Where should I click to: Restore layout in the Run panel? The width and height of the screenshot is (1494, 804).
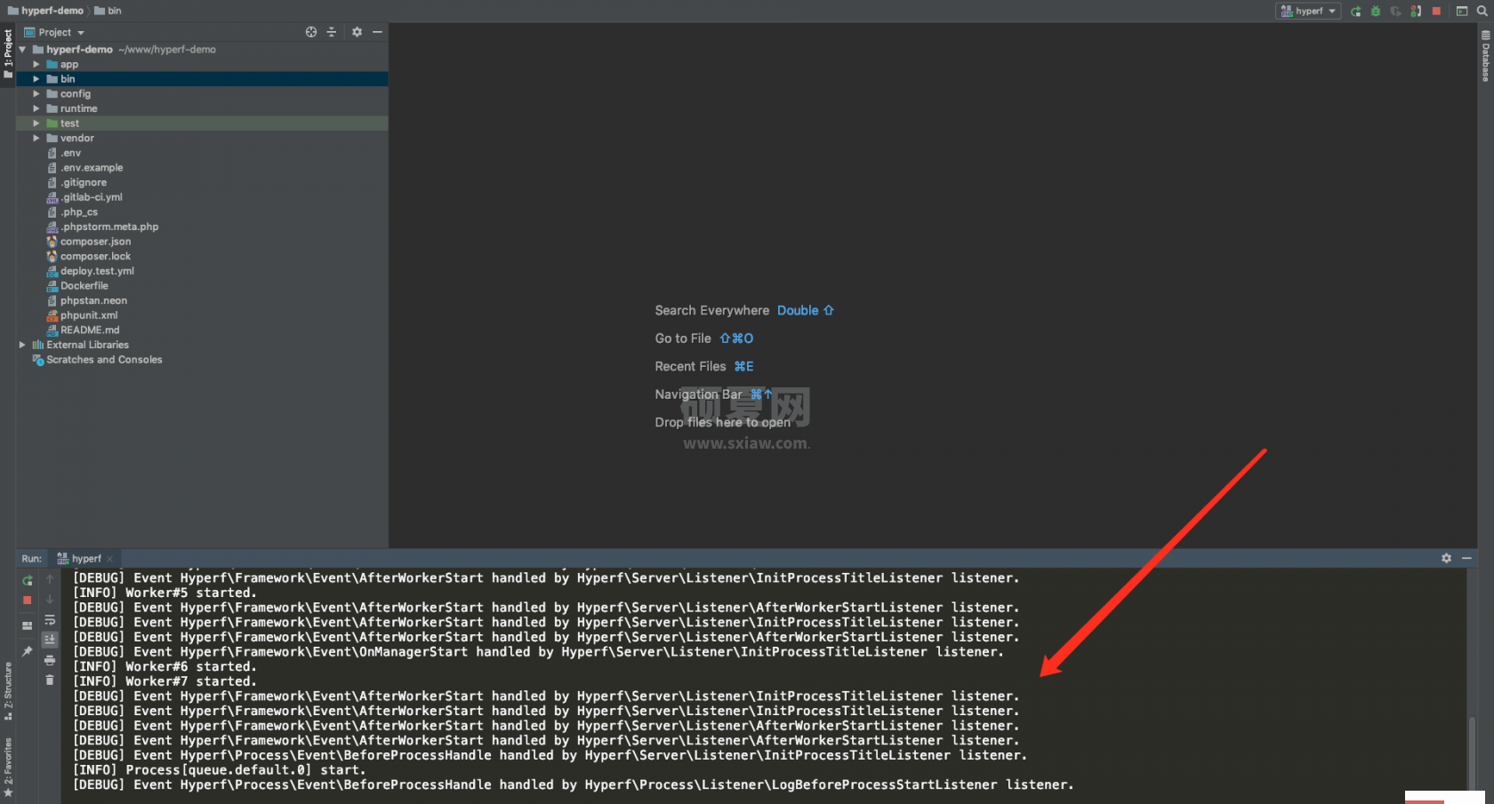pyautogui.click(x=27, y=625)
